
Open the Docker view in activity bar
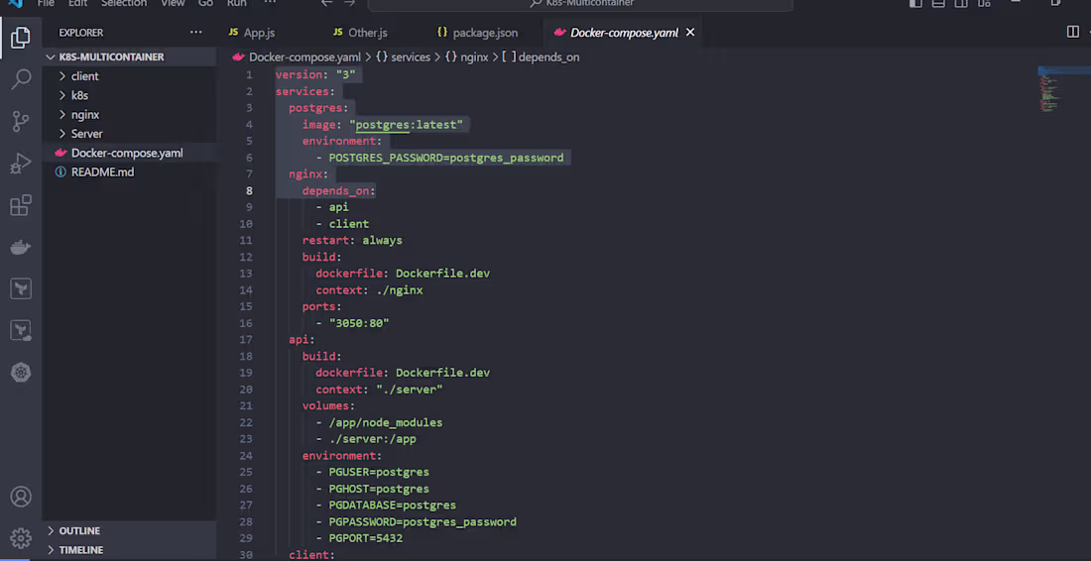(x=21, y=247)
